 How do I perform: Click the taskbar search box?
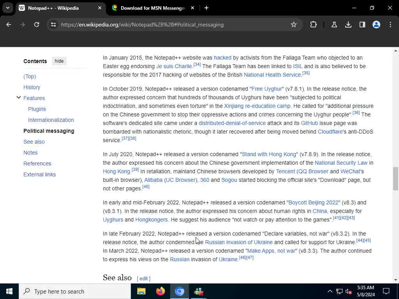(x=74, y=291)
